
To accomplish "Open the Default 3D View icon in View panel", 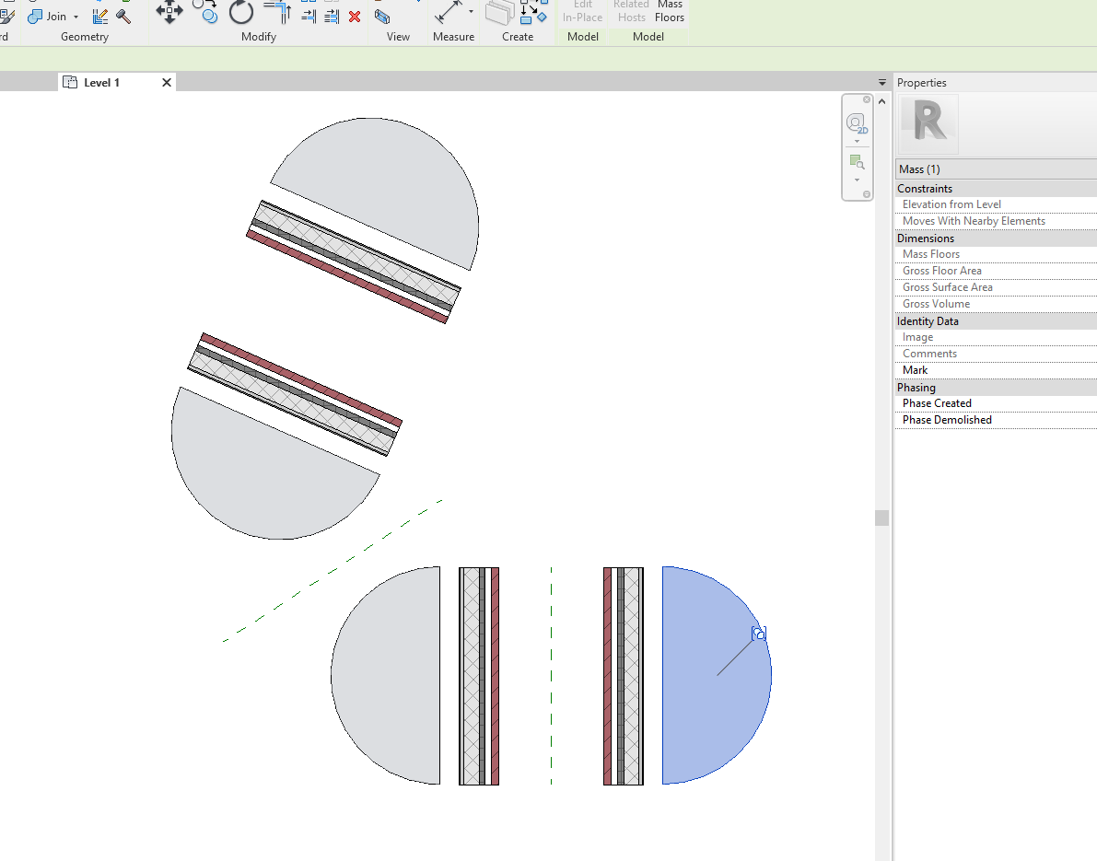I will tap(380, 16).
